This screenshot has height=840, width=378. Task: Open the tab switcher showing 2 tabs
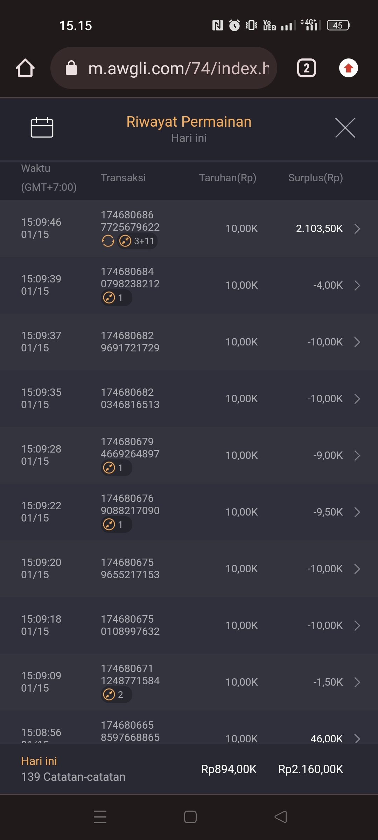[x=306, y=68]
